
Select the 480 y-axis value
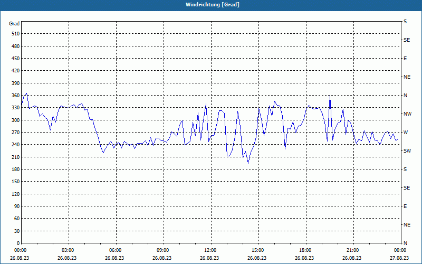click(x=16, y=46)
